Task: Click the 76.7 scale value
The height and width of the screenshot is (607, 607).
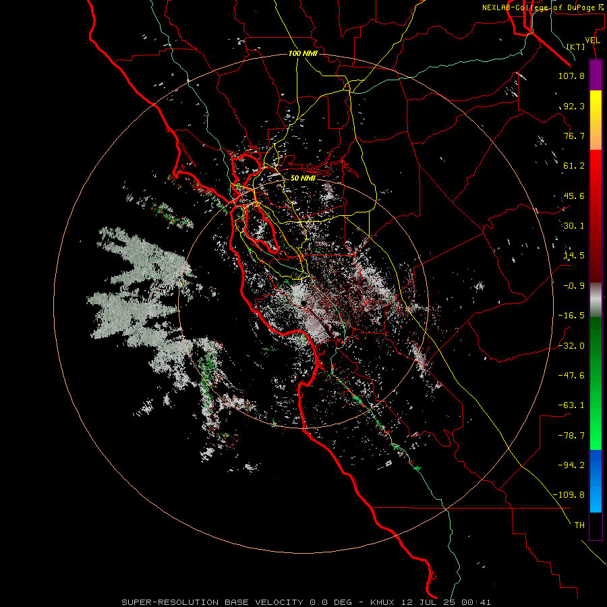Action: (x=574, y=136)
